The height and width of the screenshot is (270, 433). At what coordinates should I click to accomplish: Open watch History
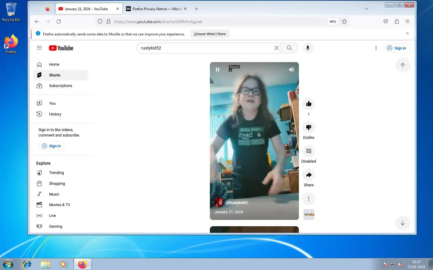(x=60, y=114)
